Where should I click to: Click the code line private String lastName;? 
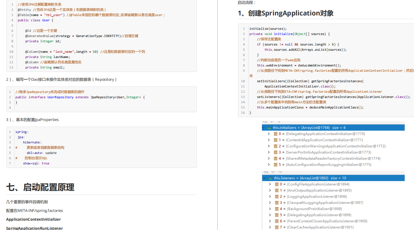[48, 57]
